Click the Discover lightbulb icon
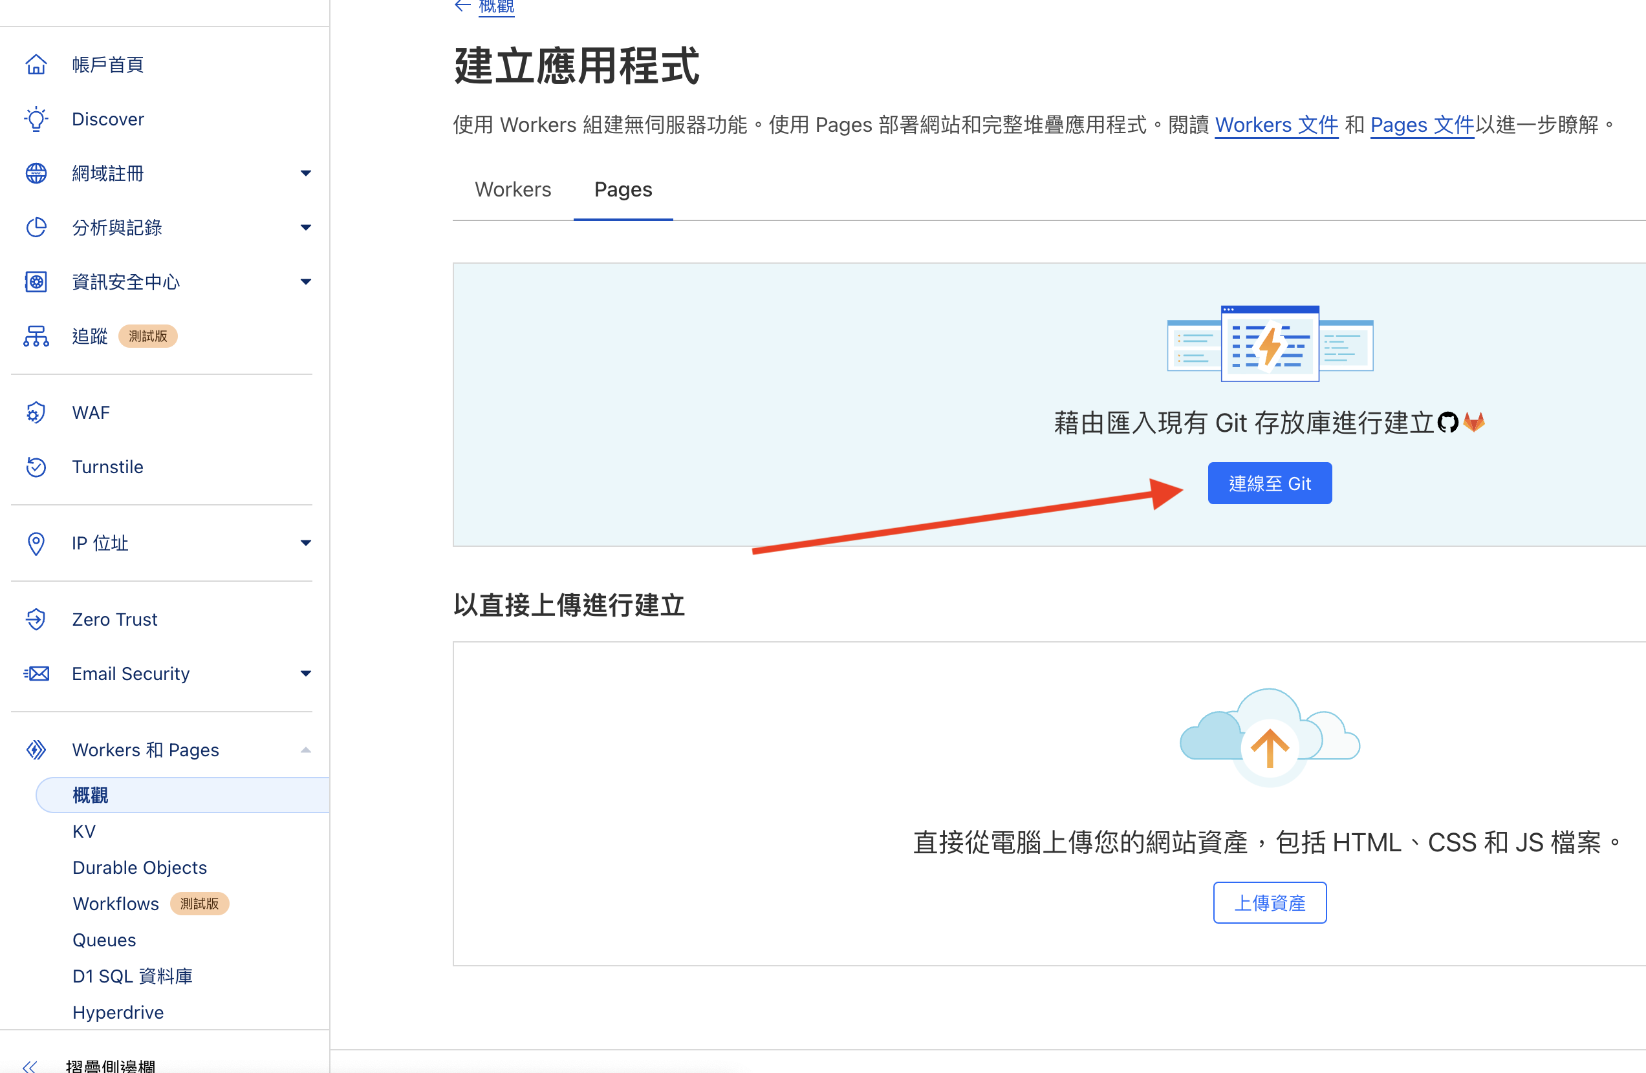The height and width of the screenshot is (1073, 1646). click(x=36, y=119)
